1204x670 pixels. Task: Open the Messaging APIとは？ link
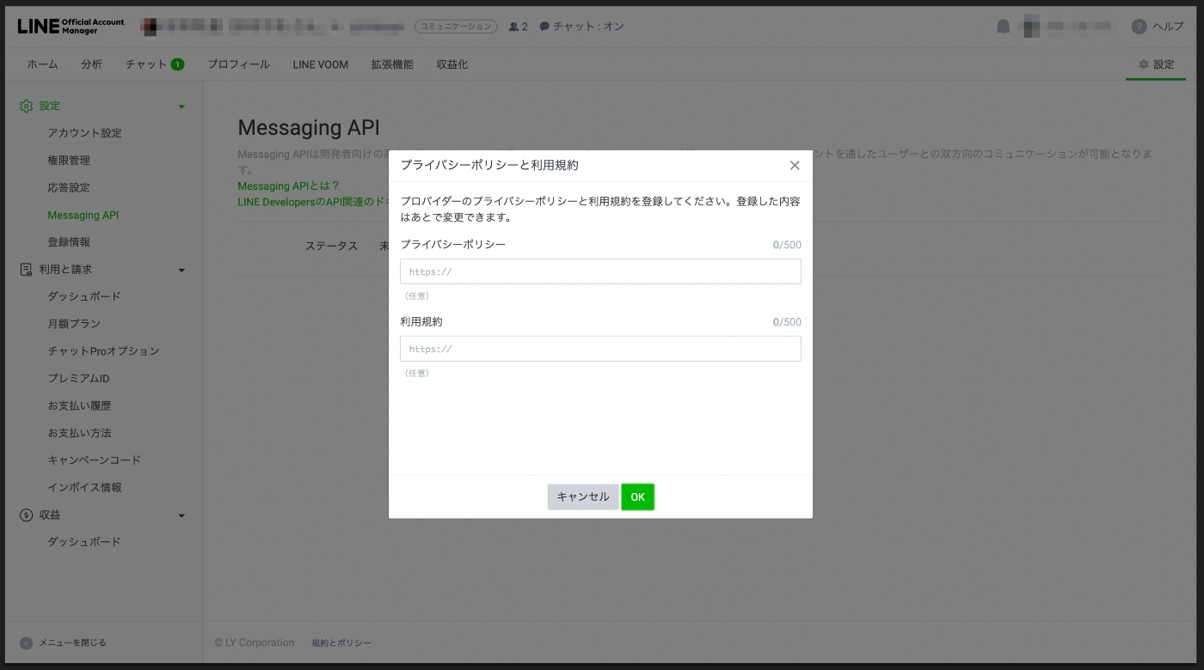(x=289, y=186)
